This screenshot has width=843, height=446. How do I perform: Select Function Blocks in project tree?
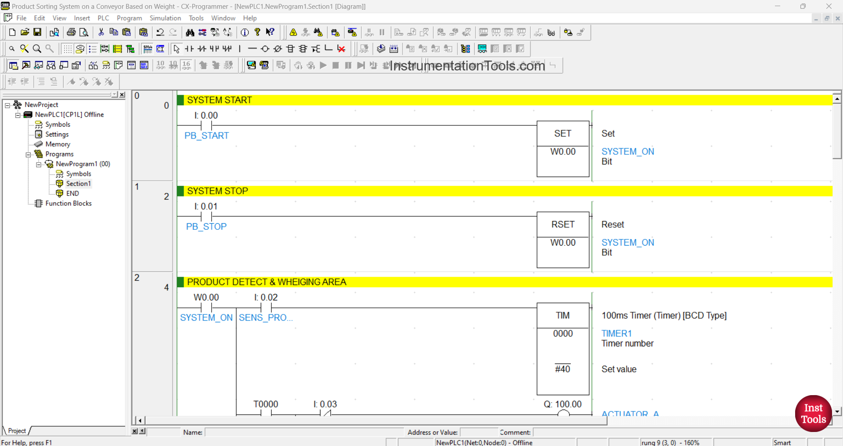point(68,203)
